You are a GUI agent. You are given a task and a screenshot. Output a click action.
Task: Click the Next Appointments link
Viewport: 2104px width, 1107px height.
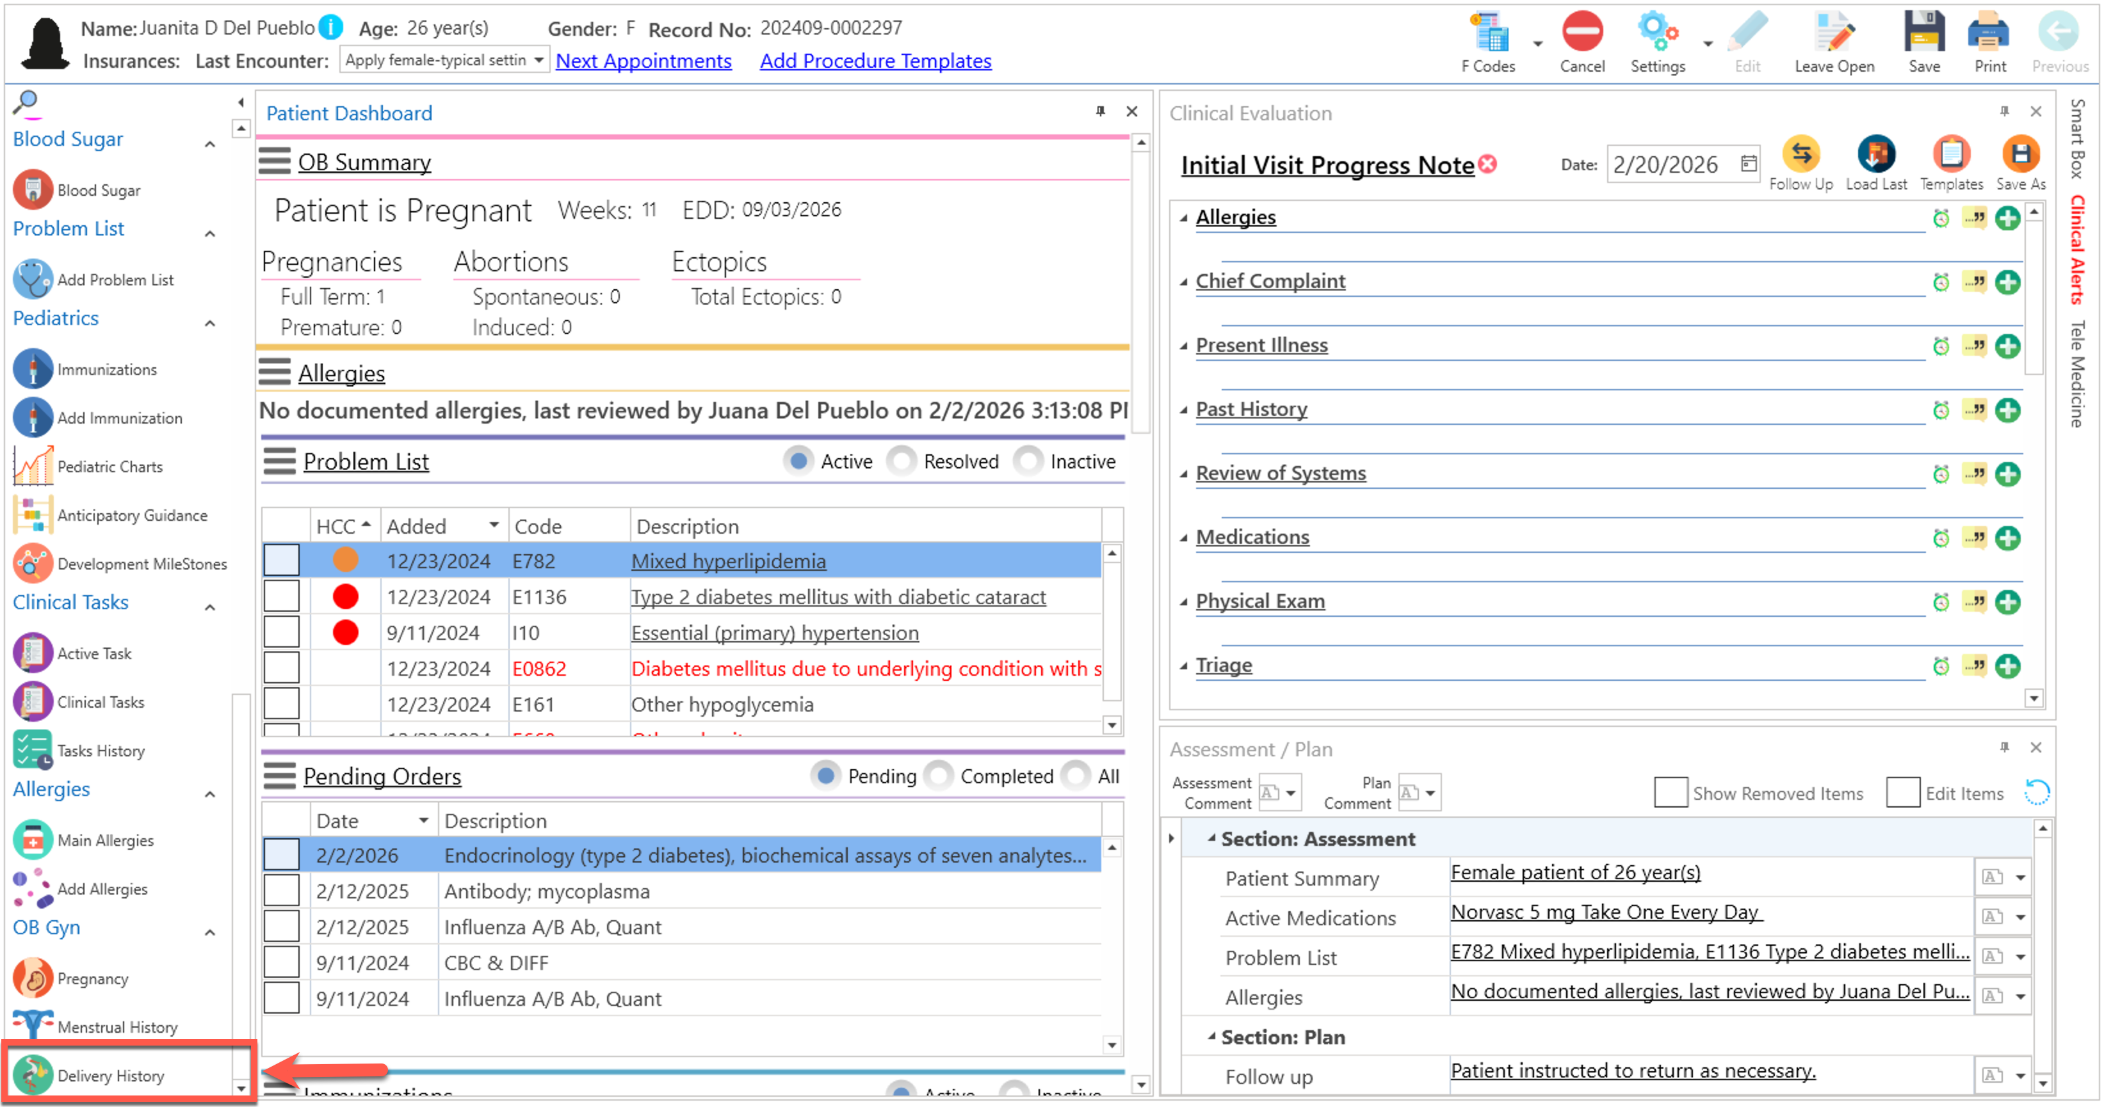pos(643,60)
